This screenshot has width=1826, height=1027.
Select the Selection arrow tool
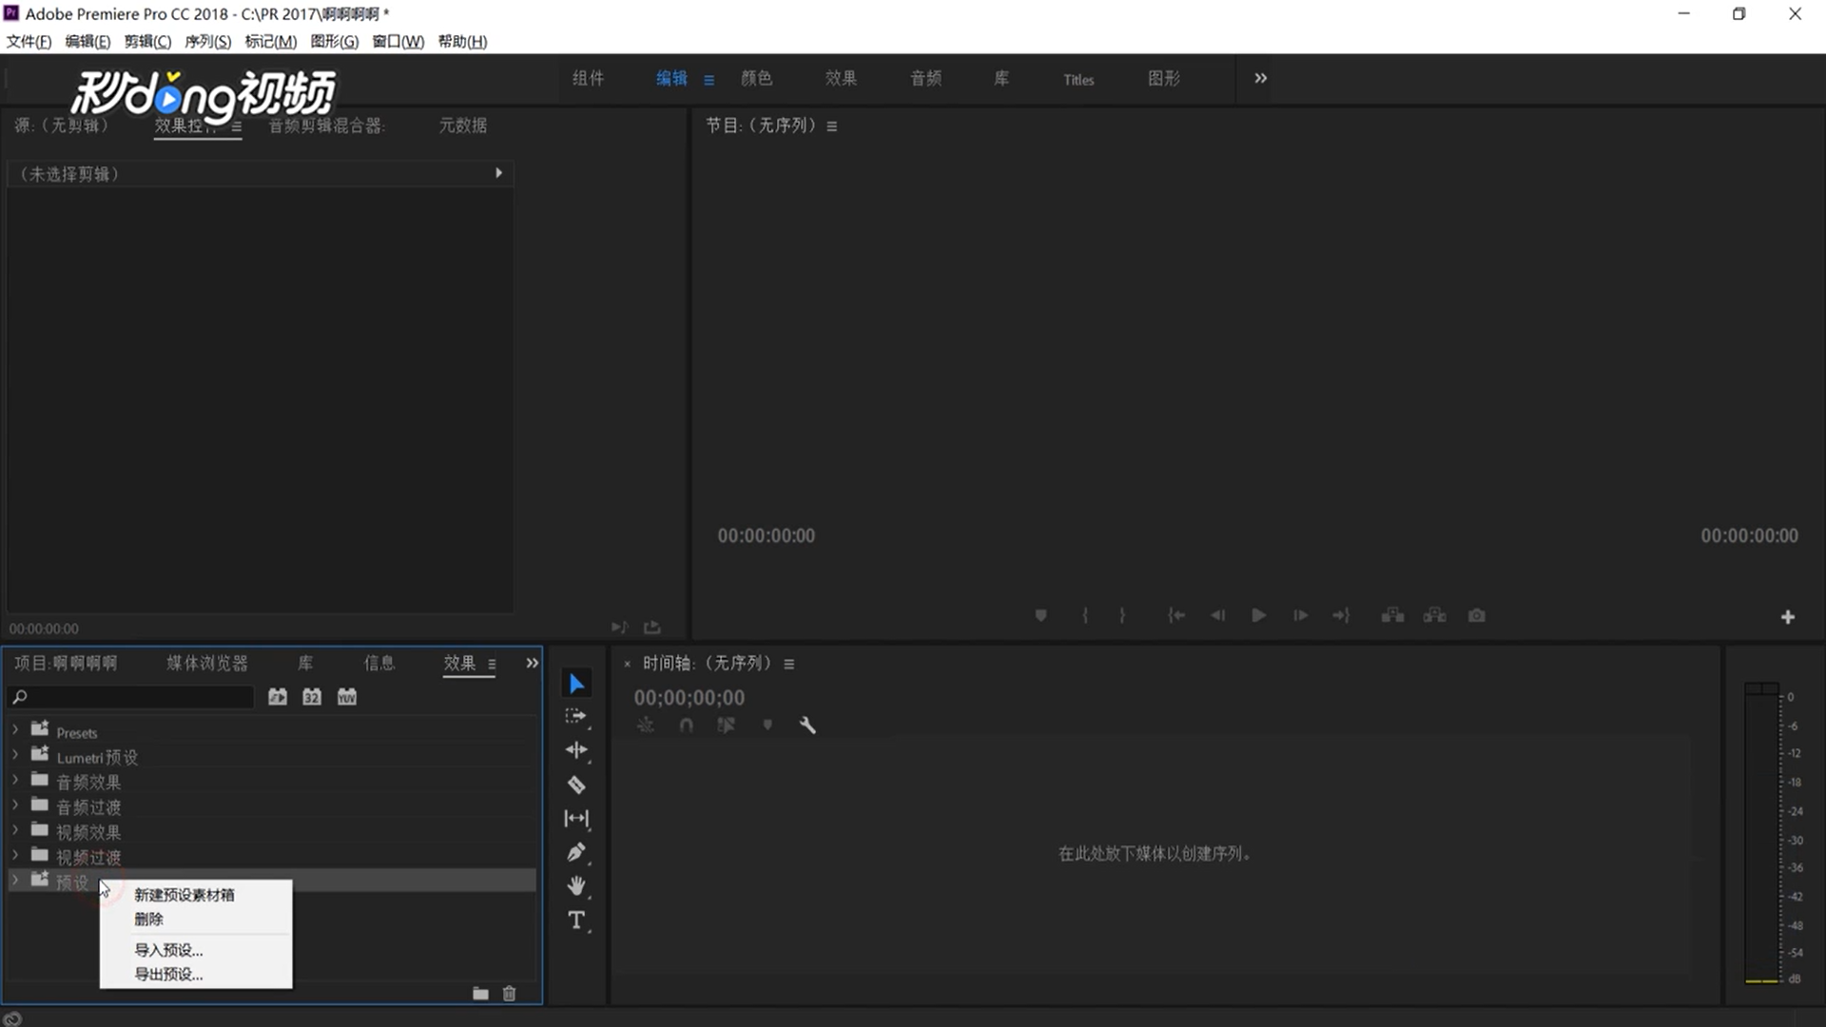click(576, 683)
